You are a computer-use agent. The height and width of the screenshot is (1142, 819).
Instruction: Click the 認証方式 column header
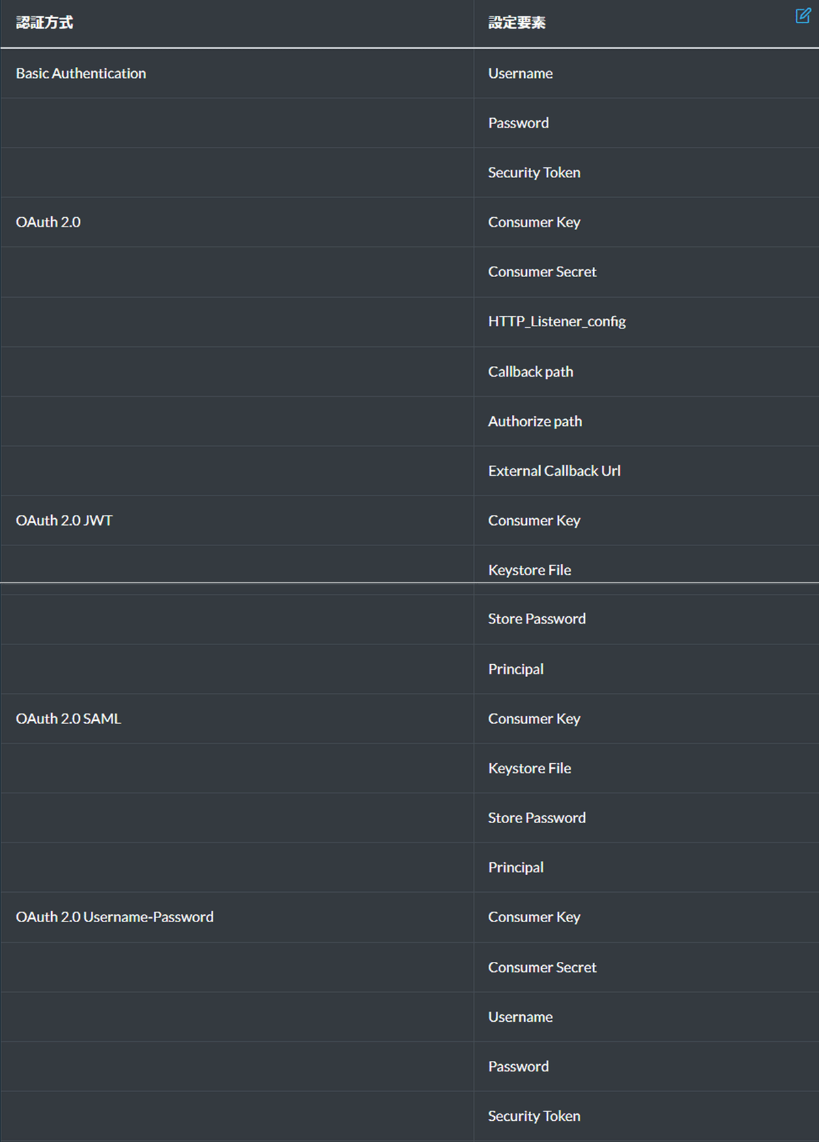(45, 23)
